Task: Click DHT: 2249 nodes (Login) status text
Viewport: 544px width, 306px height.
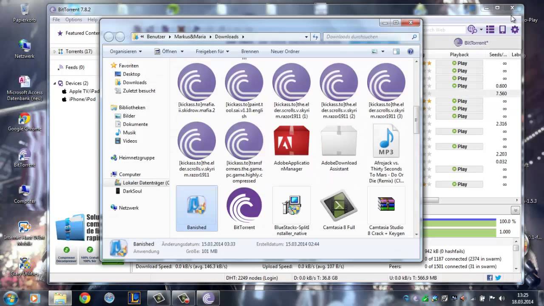Action: pos(252,278)
